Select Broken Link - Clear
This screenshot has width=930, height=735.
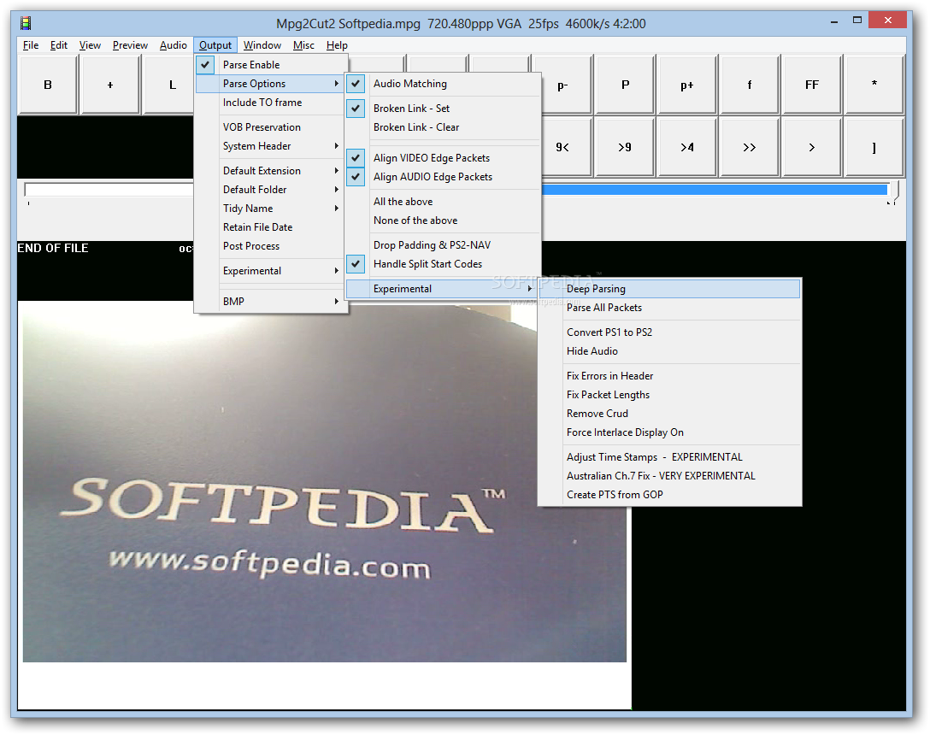(444, 127)
